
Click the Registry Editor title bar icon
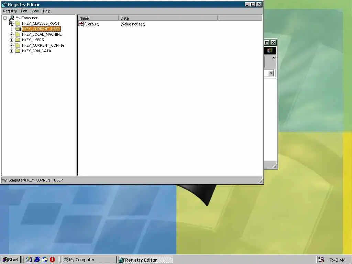pos(4,4)
